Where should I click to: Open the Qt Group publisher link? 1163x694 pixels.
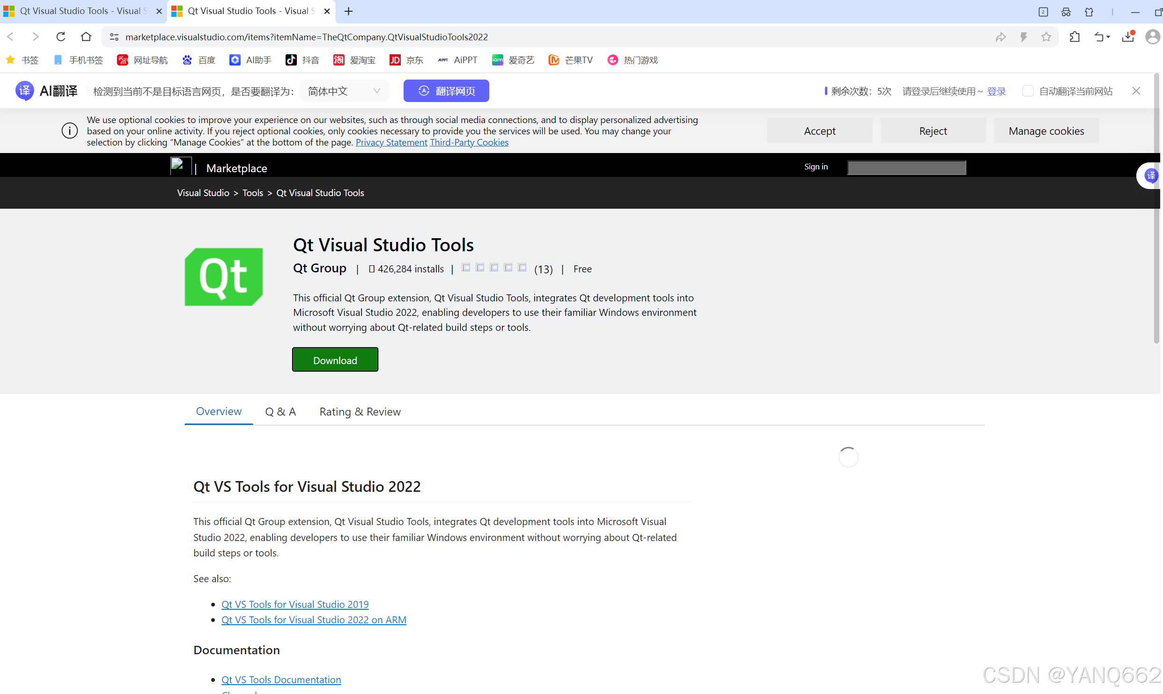click(320, 268)
